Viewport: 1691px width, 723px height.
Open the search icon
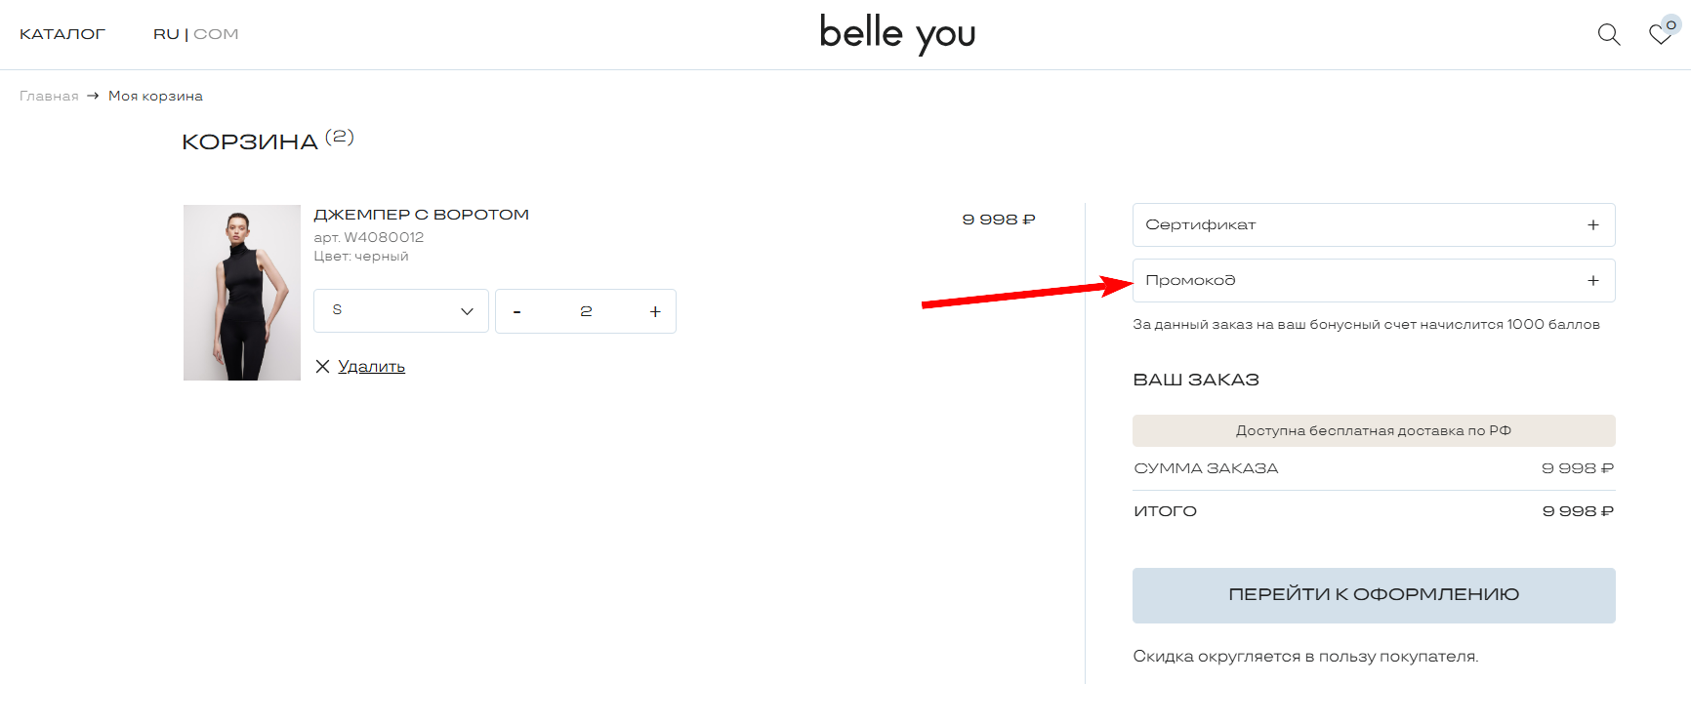(1608, 34)
